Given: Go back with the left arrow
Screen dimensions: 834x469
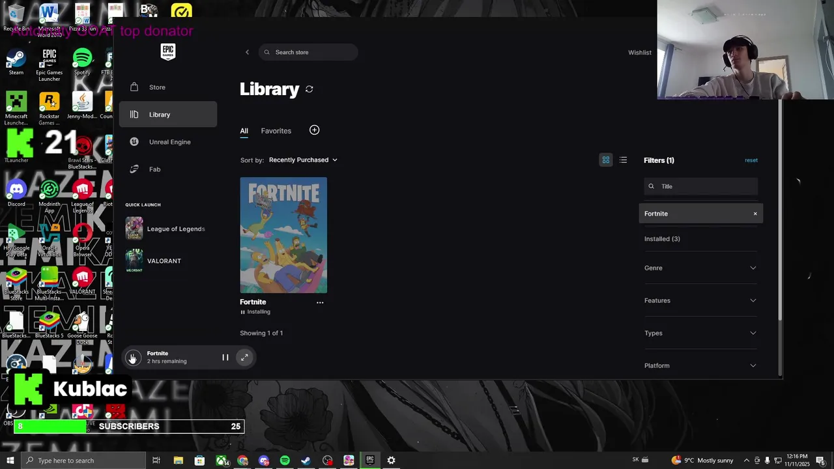Looking at the screenshot, I should coord(247,52).
